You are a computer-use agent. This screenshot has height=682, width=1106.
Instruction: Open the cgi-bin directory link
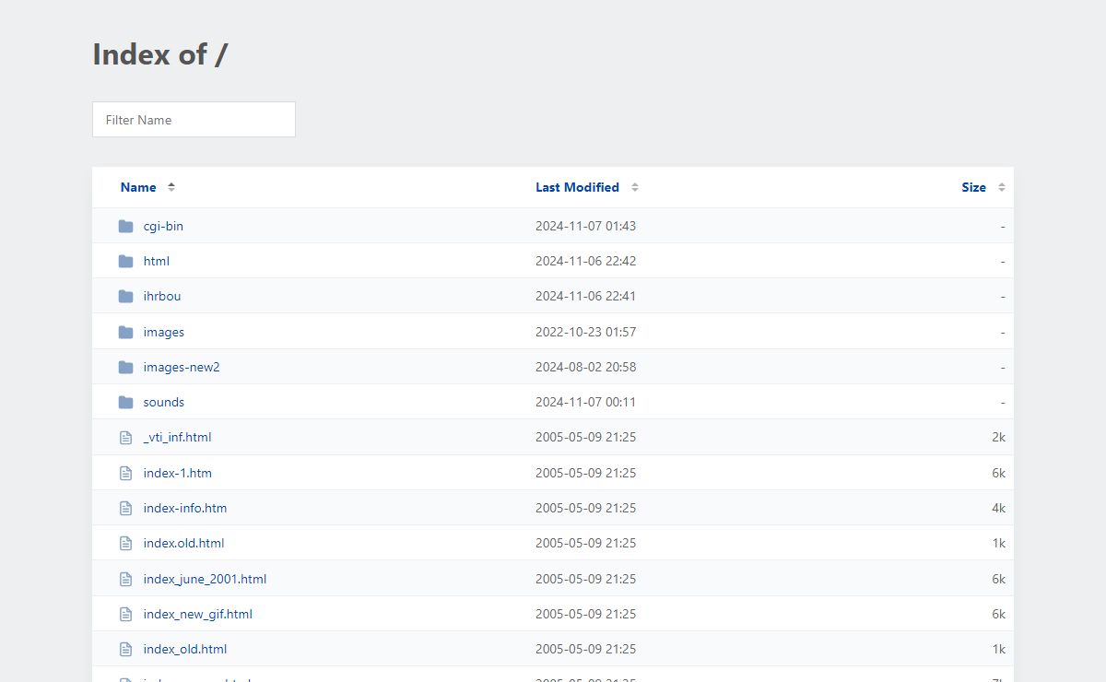coord(163,226)
